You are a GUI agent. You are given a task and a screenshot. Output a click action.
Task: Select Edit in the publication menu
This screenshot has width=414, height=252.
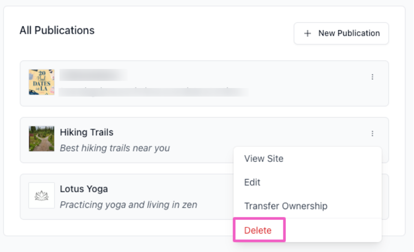(252, 182)
